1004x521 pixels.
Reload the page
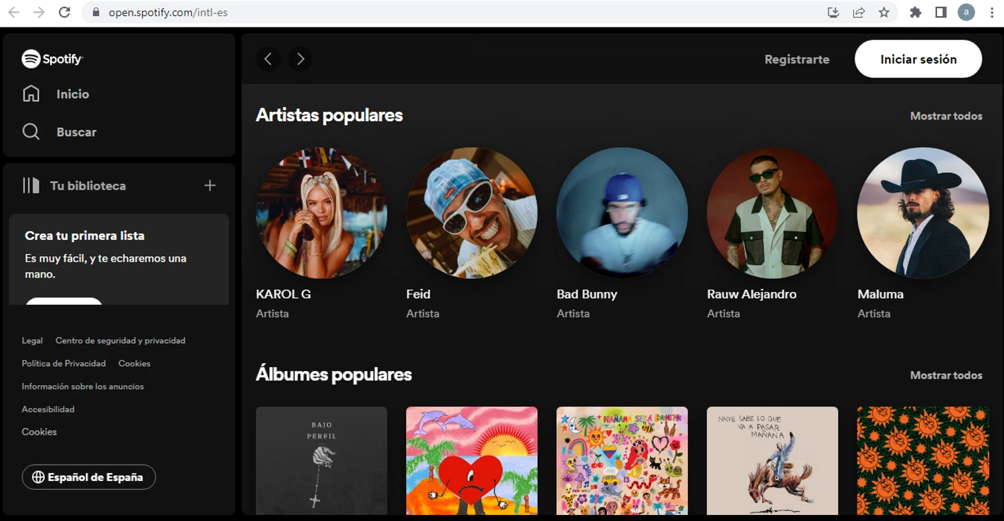click(64, 12)
